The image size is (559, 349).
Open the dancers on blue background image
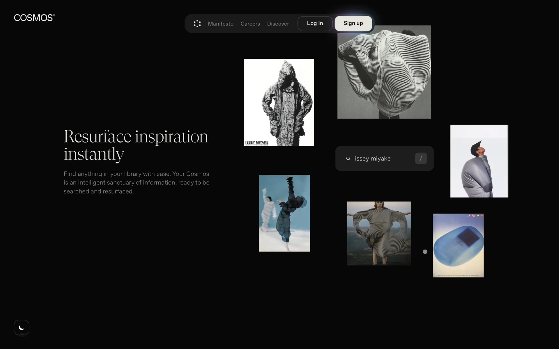click(284, 213)
